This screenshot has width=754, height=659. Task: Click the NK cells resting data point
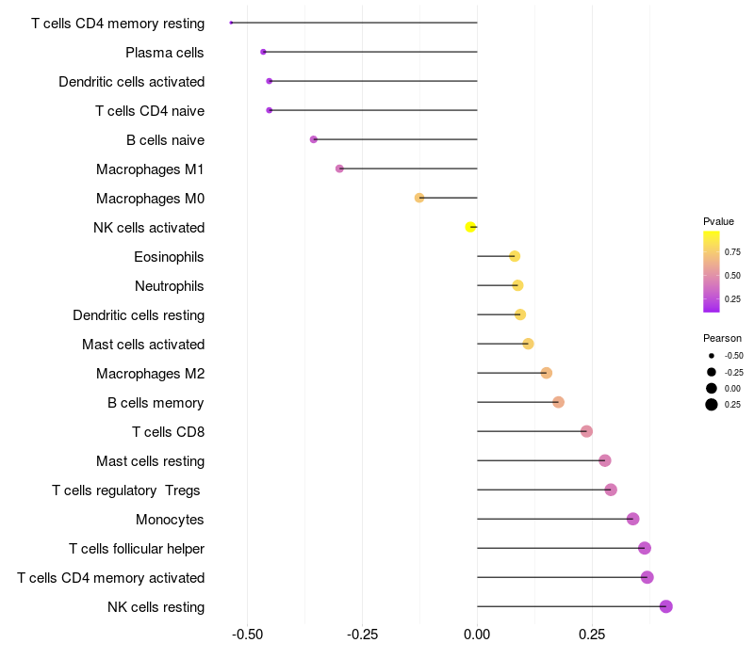[666, 606]
